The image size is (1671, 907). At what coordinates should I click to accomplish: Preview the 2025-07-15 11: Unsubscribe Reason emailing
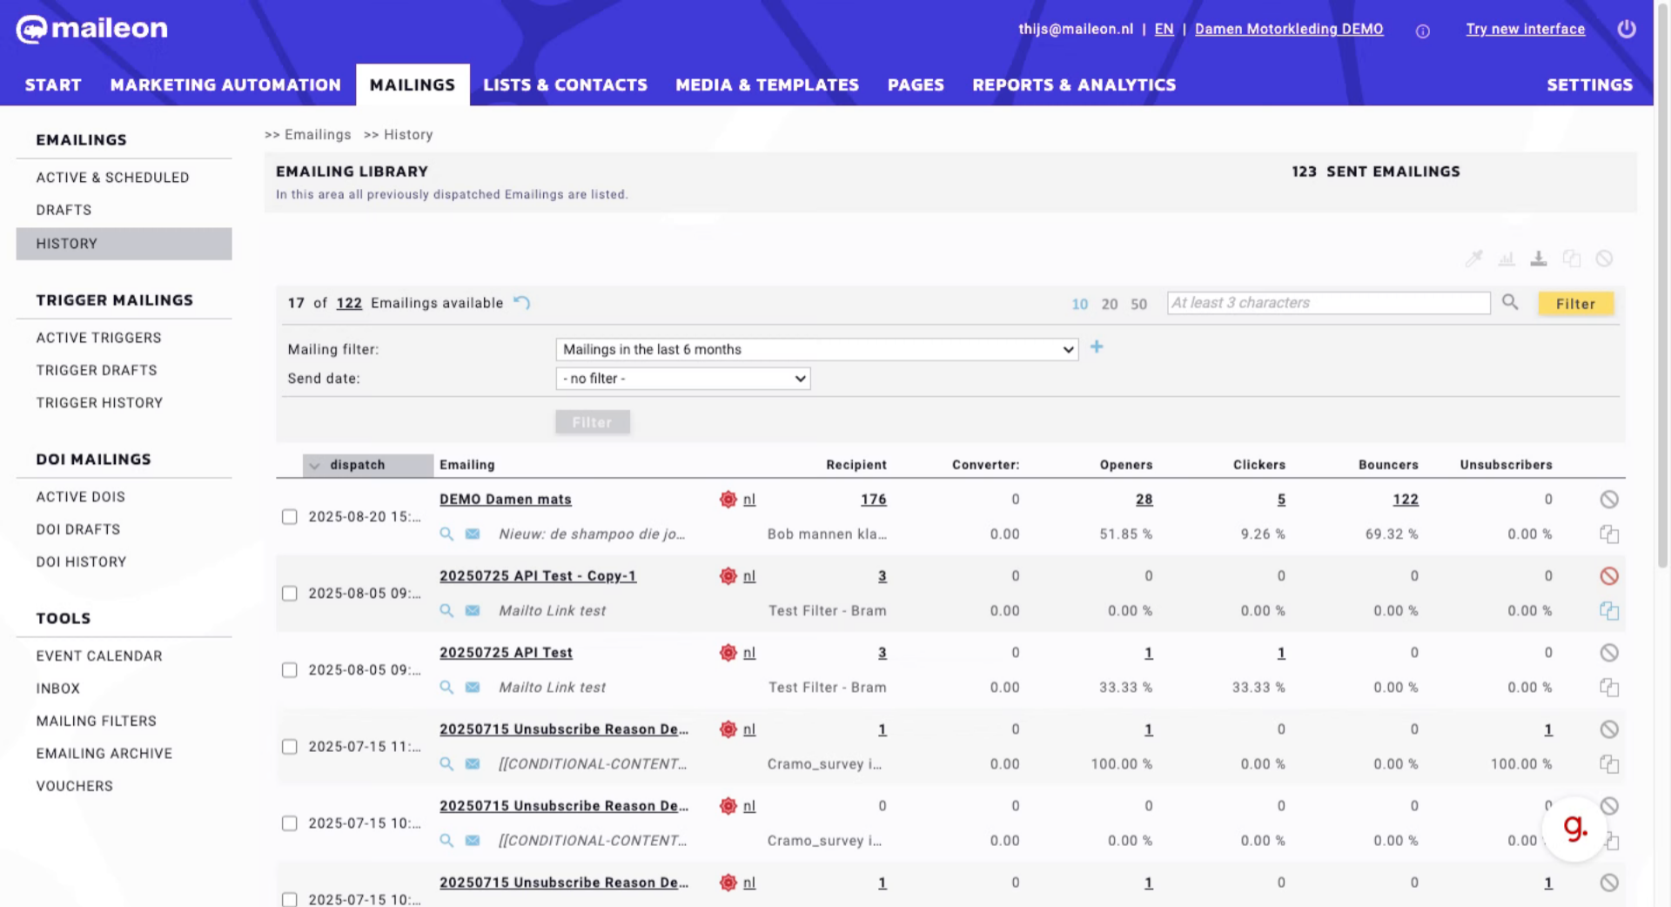pyautogui.click(x=446, y=763)
